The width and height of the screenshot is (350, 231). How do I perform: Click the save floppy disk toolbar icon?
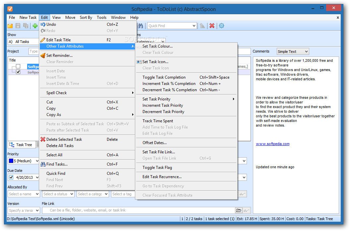(18, 26)
